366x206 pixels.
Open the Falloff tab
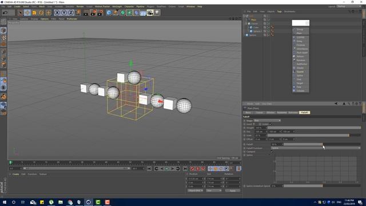(x=305, y=113)
